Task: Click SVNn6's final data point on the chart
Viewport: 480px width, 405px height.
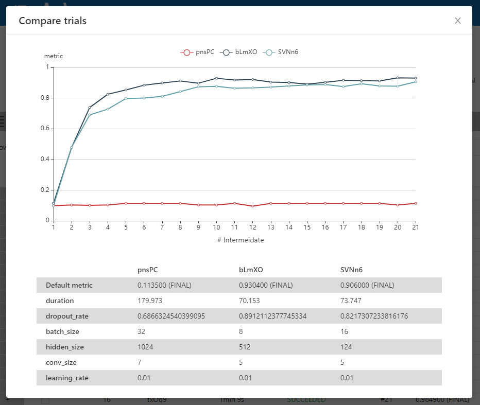Action: coord(415,82)
